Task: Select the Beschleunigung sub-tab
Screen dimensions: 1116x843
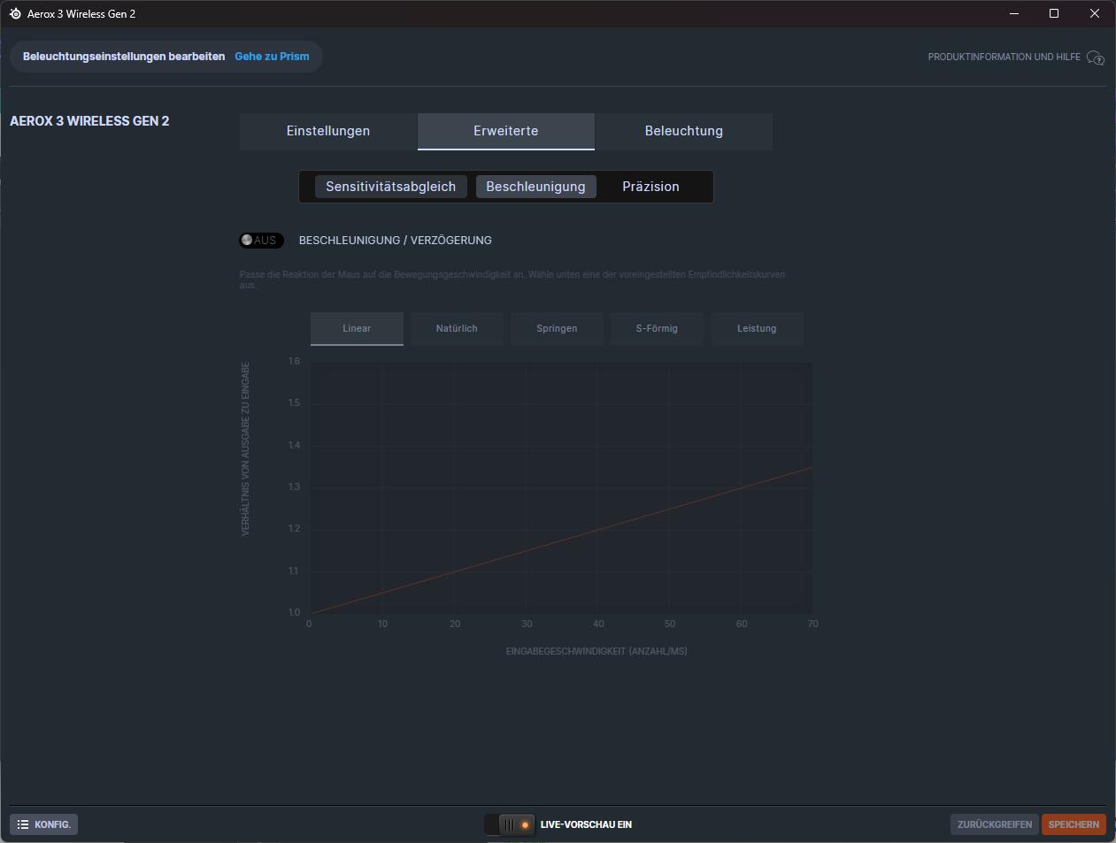Action: 535,187
